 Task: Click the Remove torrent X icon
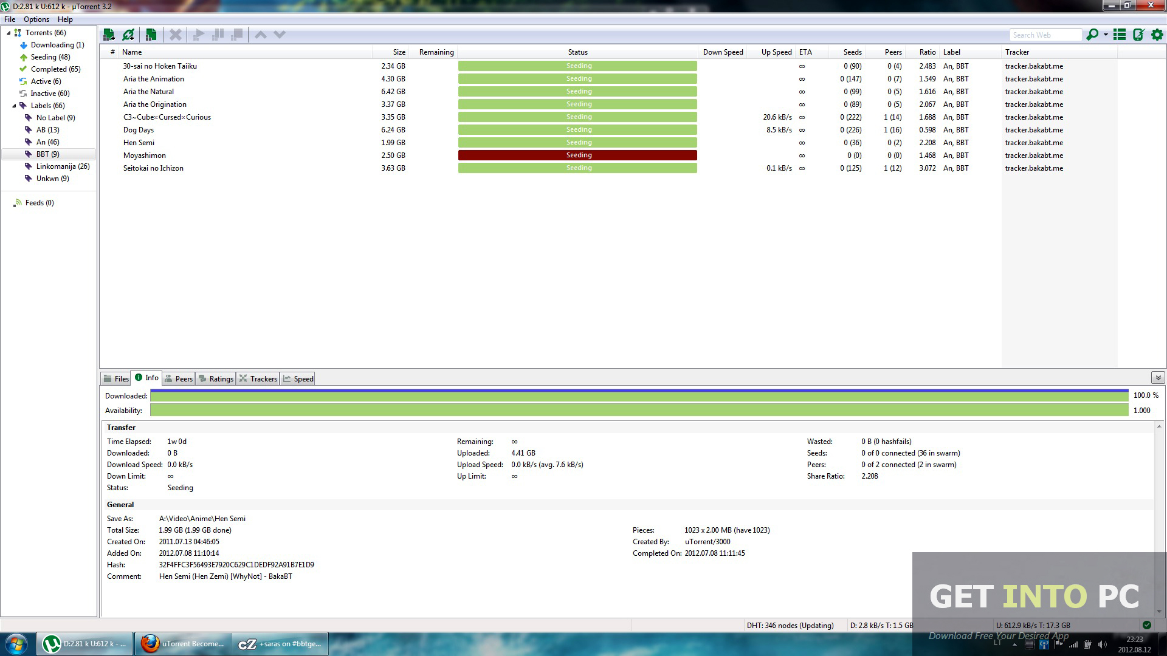(x=176, y=35)
